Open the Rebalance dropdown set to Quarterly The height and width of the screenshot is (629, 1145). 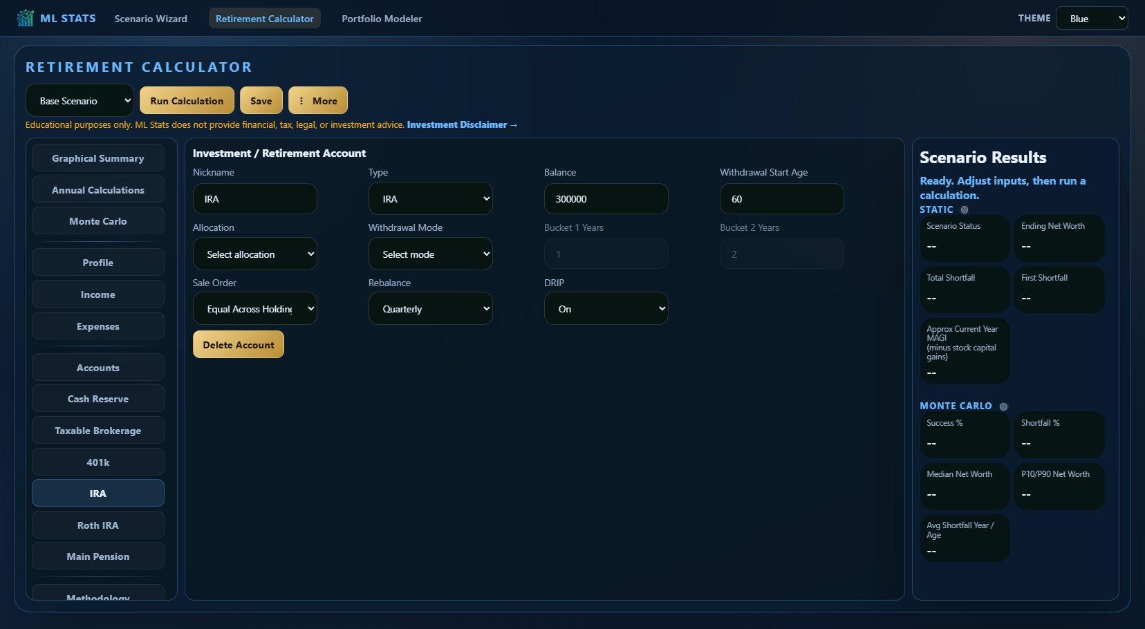coord(431,309)
